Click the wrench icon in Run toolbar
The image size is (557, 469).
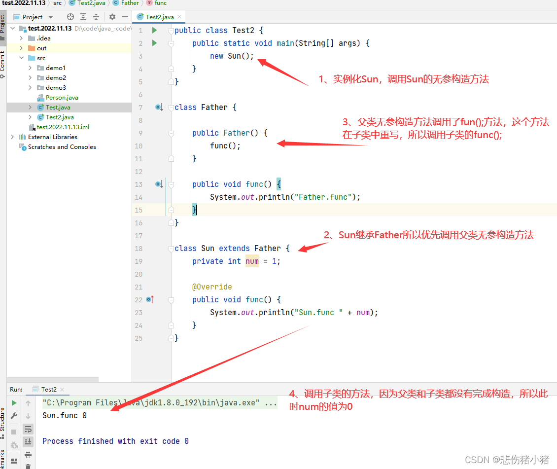[x=14, y=416]
